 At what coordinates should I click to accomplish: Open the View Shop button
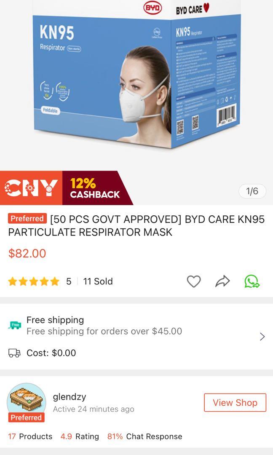tap(235, 402)
